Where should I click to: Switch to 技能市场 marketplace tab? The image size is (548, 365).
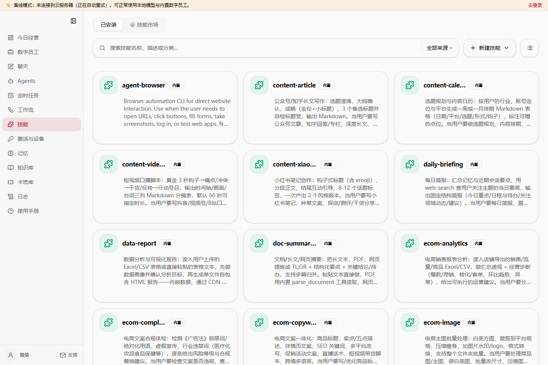tap(144, 25)
